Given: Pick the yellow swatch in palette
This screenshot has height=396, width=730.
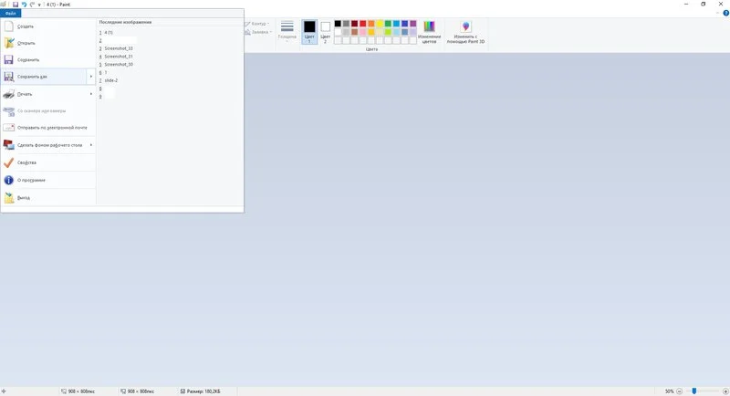Looking at the screenshot, I should tap(380, 23).
